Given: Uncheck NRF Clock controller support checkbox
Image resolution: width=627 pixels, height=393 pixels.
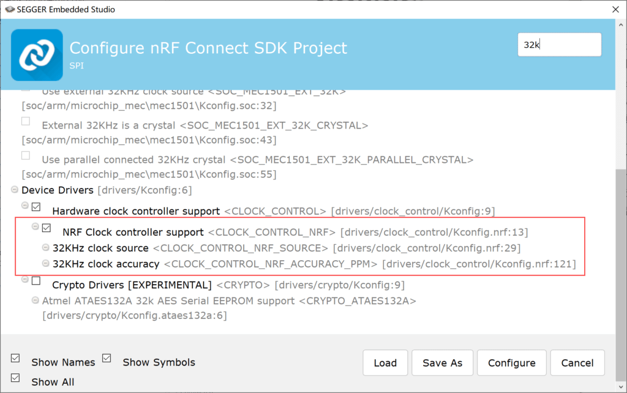Looking at the screenshot, I should [x=47, y=228].
